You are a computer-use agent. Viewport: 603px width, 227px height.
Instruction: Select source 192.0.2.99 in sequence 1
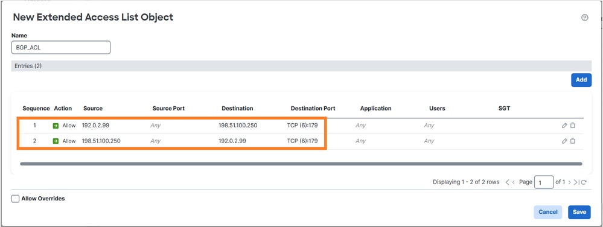coord(95,126)
